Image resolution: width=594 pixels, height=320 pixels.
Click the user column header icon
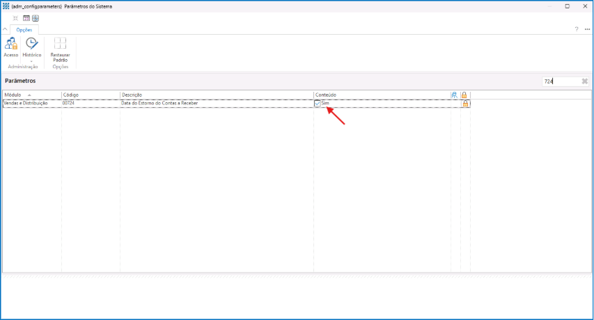click(x=455, y=95)
